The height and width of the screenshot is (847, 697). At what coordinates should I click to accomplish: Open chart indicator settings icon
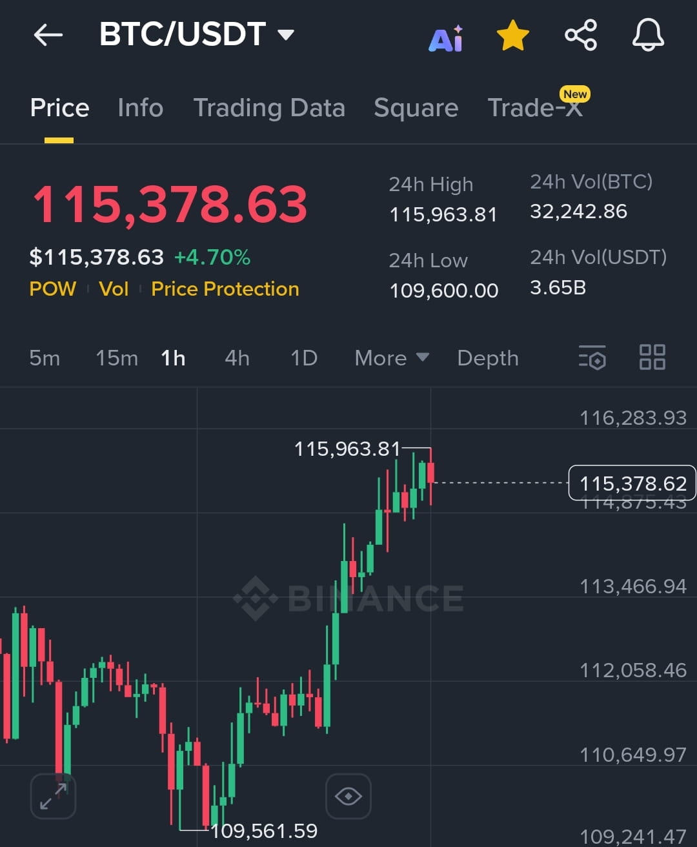[x=592, y=358]
